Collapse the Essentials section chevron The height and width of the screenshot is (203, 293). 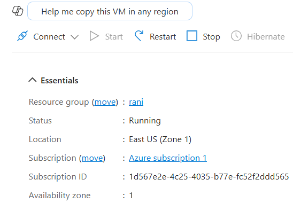pyautogui.click(x=33, y=80)
